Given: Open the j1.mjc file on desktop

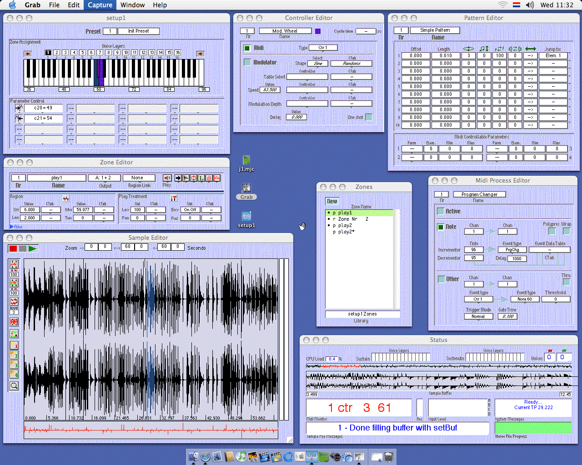Looking at the screenshot, I should click(x=246, y=160).
